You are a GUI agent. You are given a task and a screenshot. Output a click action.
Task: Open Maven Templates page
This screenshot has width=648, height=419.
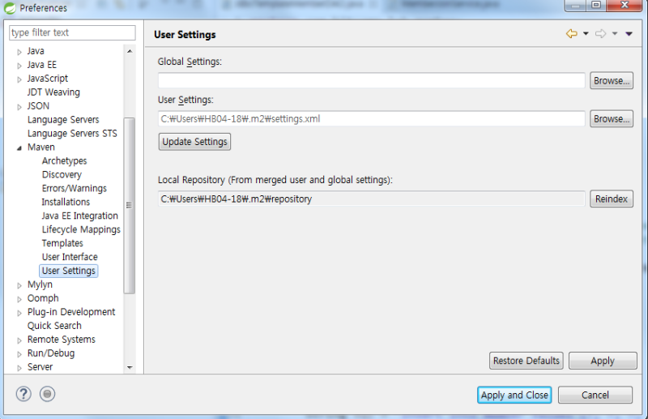(x=62, y=243)
